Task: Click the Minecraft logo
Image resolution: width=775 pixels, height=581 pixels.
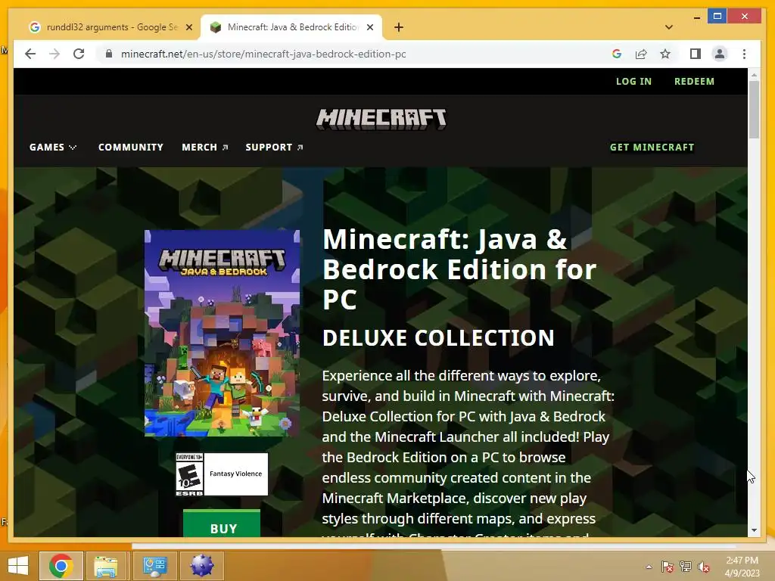Action: (381, 119)
